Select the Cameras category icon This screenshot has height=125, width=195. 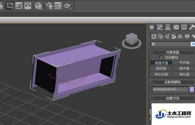coord(174,36)
